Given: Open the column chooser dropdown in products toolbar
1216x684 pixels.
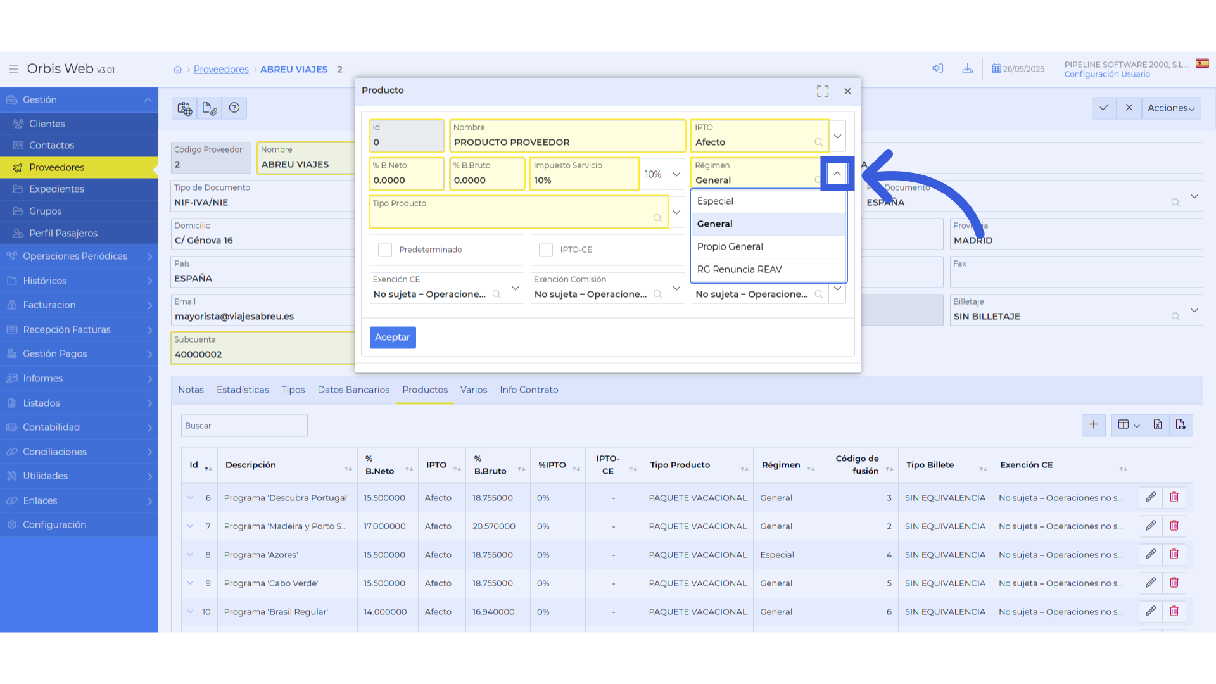Looking at the screenshot, I should [1129, 425].
